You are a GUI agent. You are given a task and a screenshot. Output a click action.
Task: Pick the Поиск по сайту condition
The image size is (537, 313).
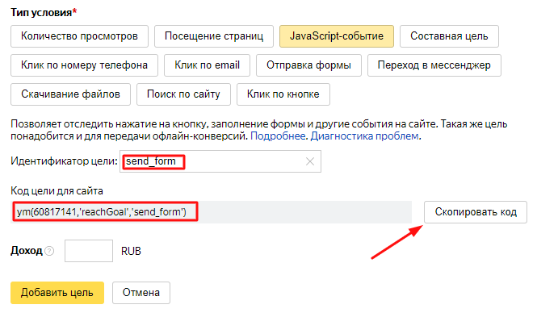[x=183, y=94]
